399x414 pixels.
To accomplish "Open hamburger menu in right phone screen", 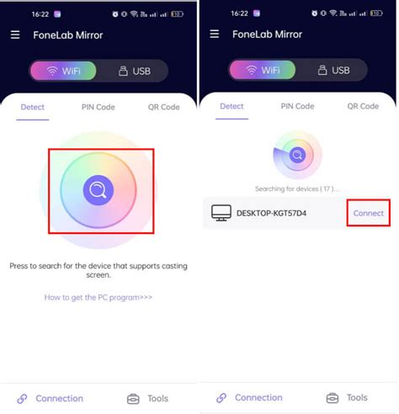I will coord(215,34).
